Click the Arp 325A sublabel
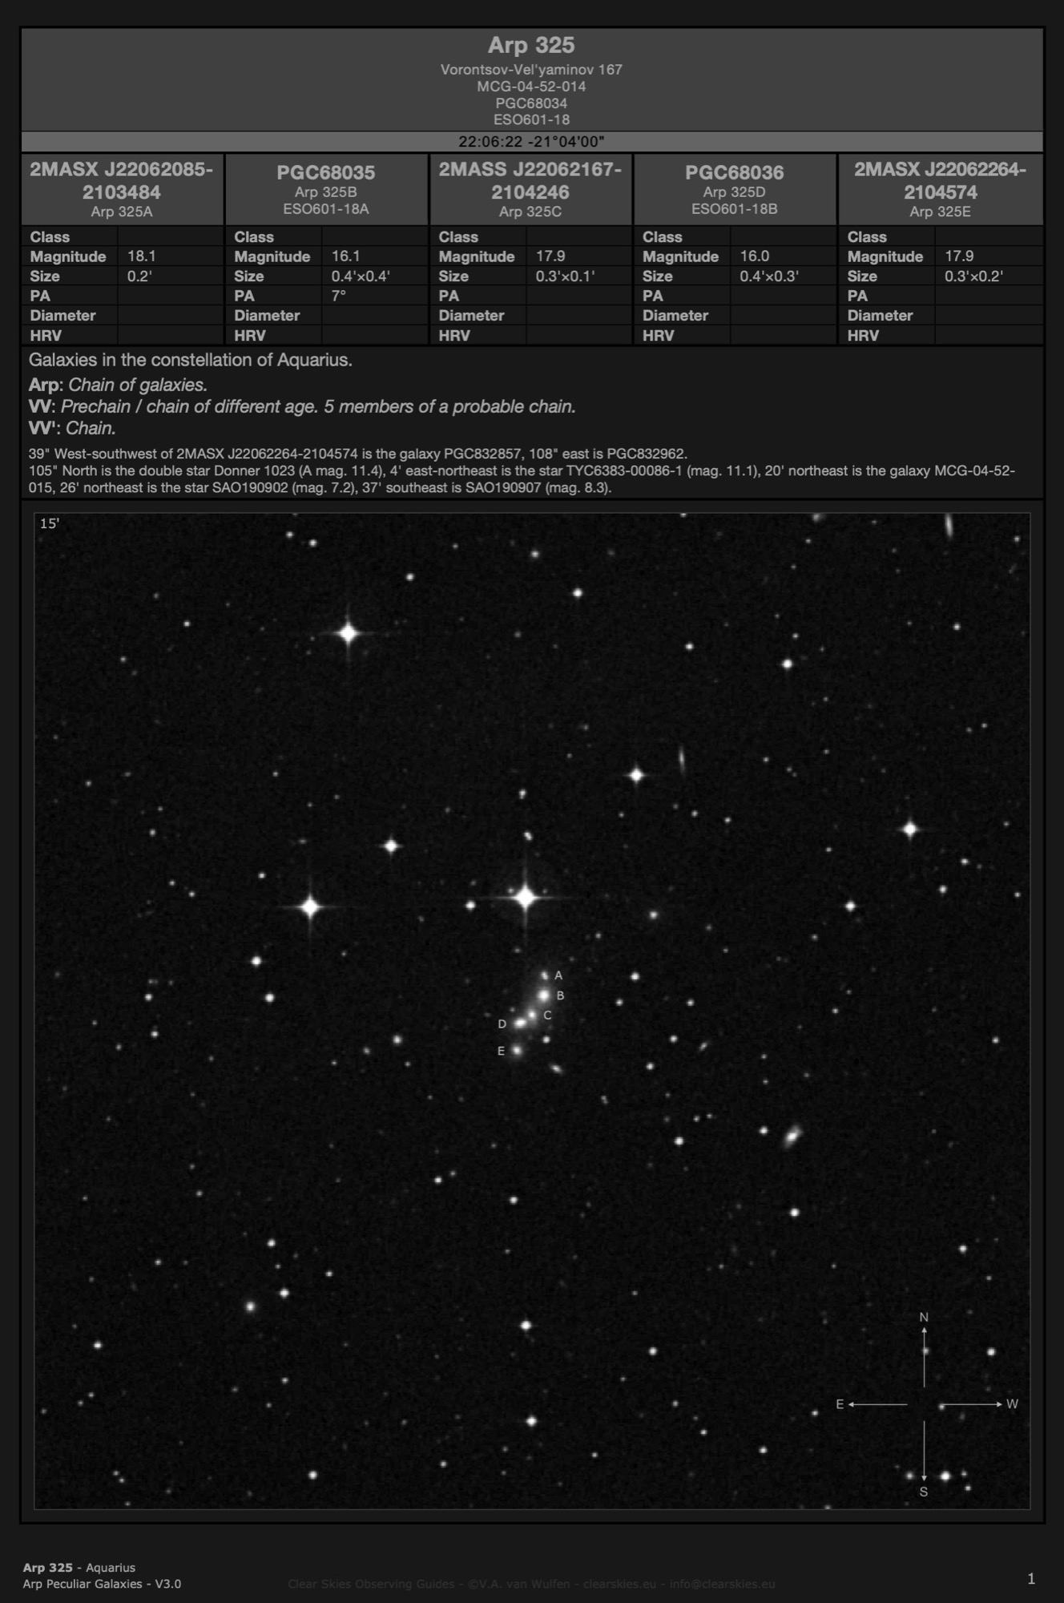Screen dimensions: 1064x1603 tap(122, 212)
